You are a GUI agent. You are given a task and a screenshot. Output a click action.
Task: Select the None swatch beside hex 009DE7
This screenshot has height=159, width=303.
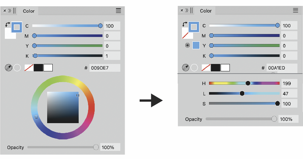click(29, 68)
